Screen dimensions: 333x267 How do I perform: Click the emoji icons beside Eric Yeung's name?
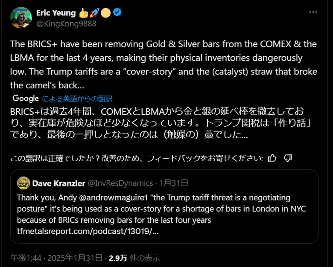pyautogui.click(x=100, y=12)
